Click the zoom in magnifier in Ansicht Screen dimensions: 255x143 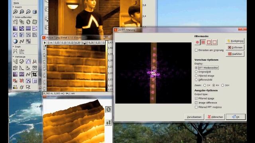15,12
